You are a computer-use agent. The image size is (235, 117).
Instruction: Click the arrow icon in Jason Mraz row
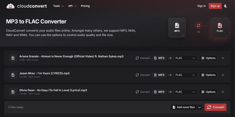(170, 75)
